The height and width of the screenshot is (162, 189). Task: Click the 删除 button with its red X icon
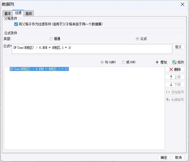[175, 69]
